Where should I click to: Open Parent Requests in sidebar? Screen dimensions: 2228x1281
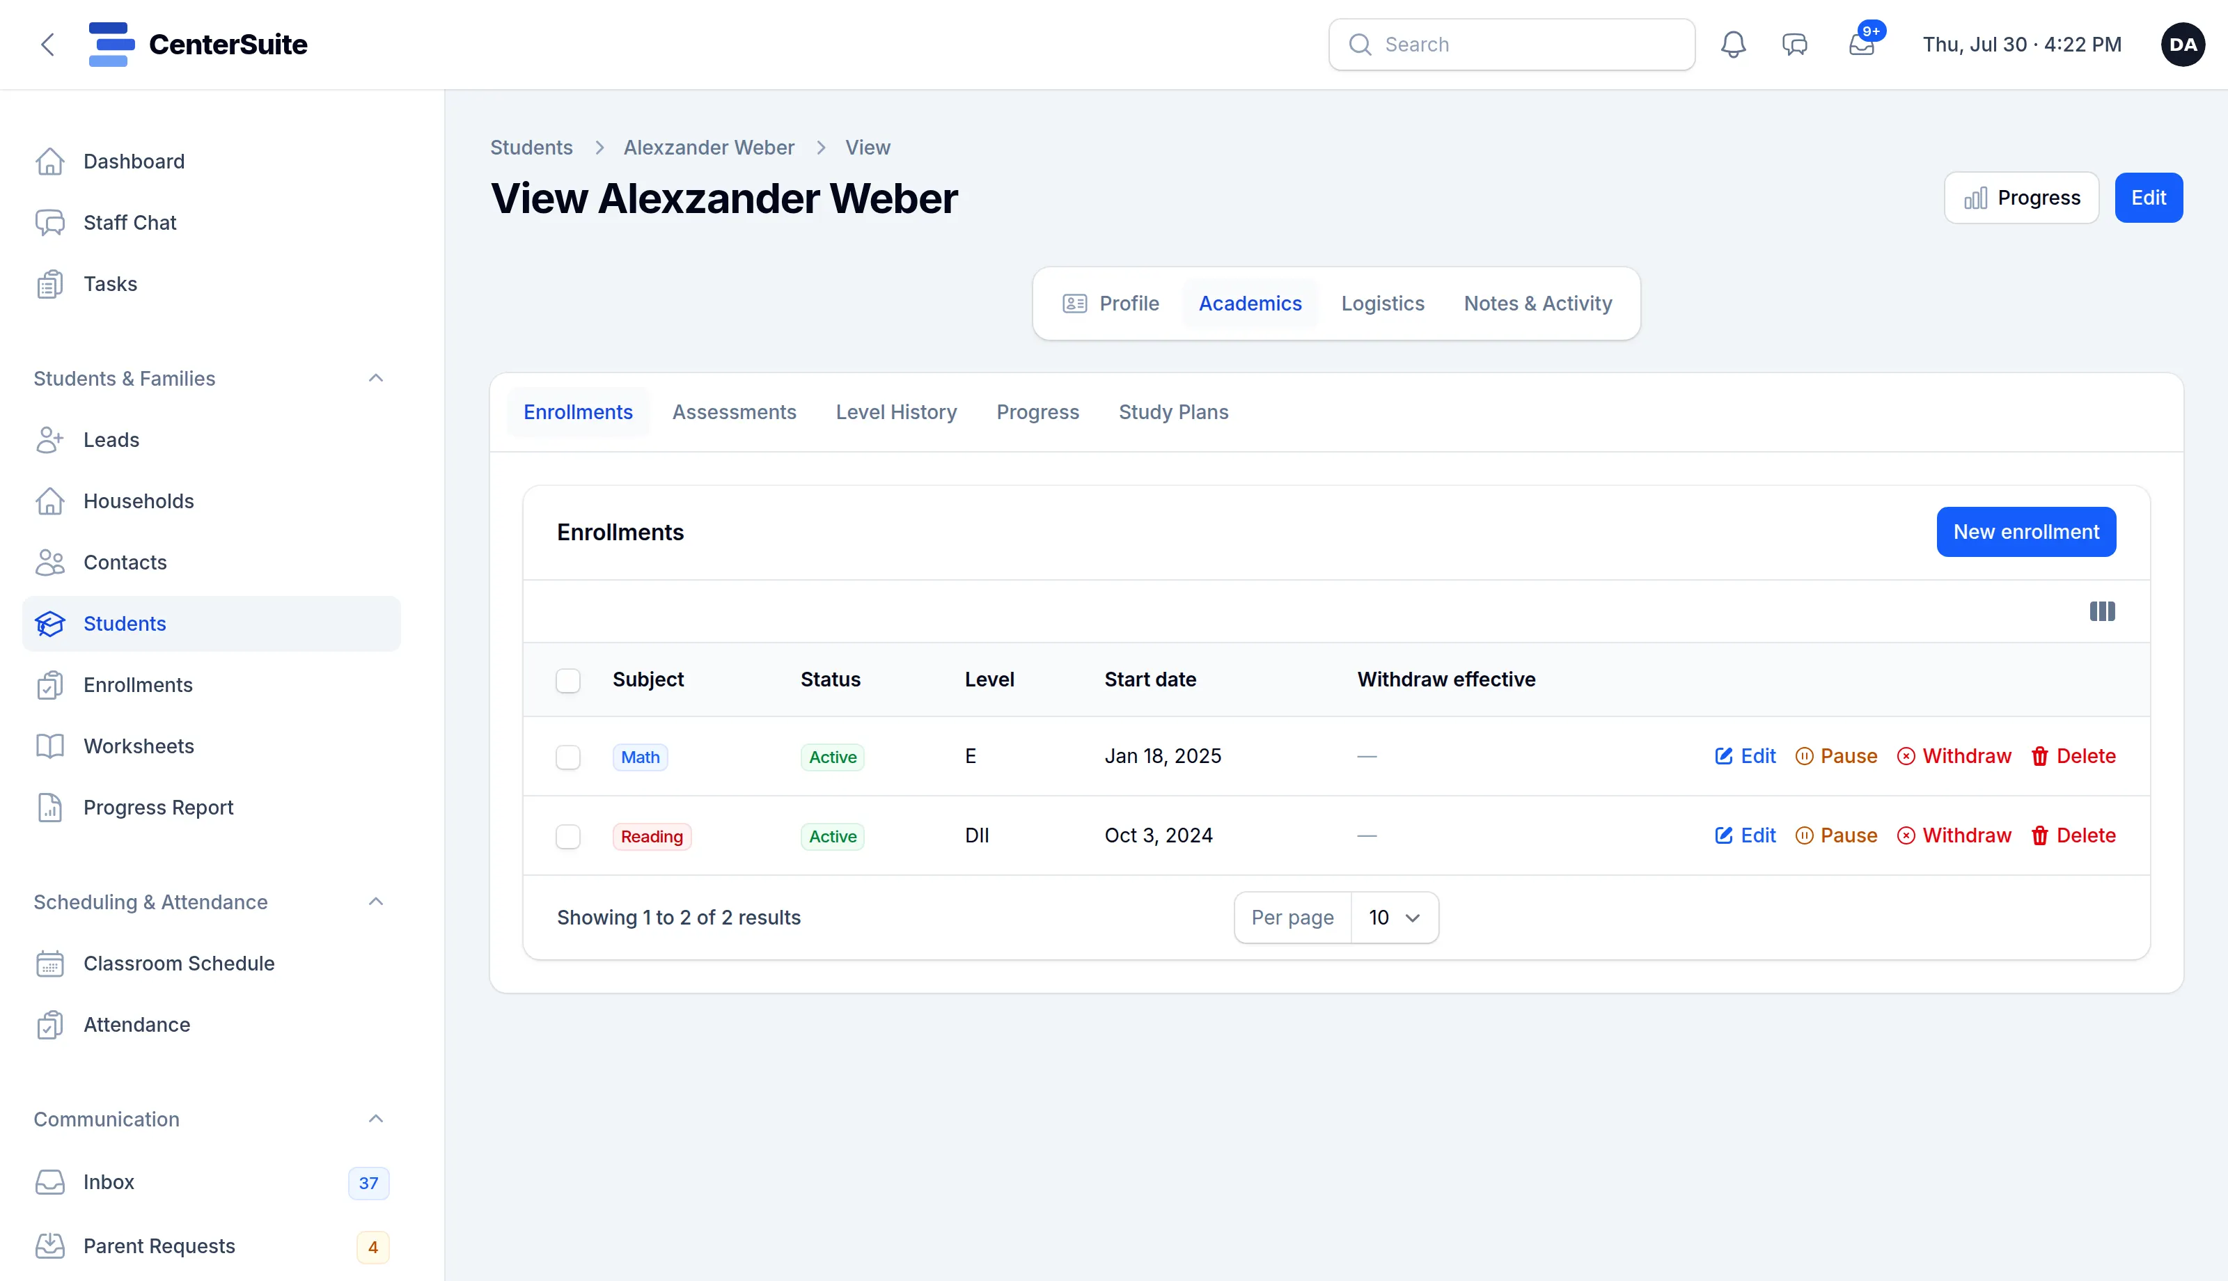click(x=211, y=1247)
